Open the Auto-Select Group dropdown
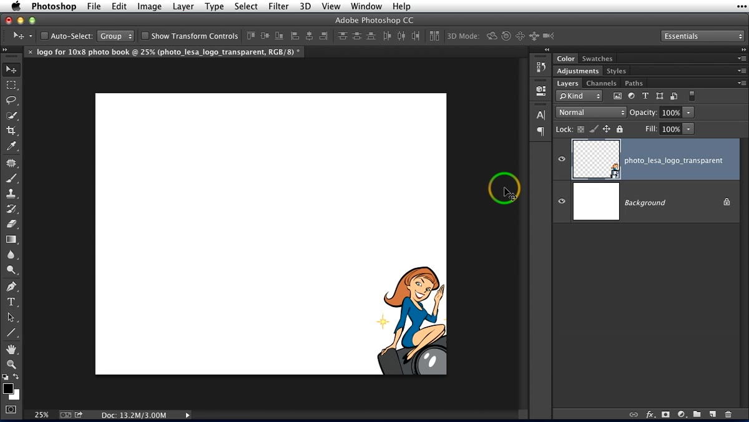The height and width of the screenshot is (422, 749). 116,36
